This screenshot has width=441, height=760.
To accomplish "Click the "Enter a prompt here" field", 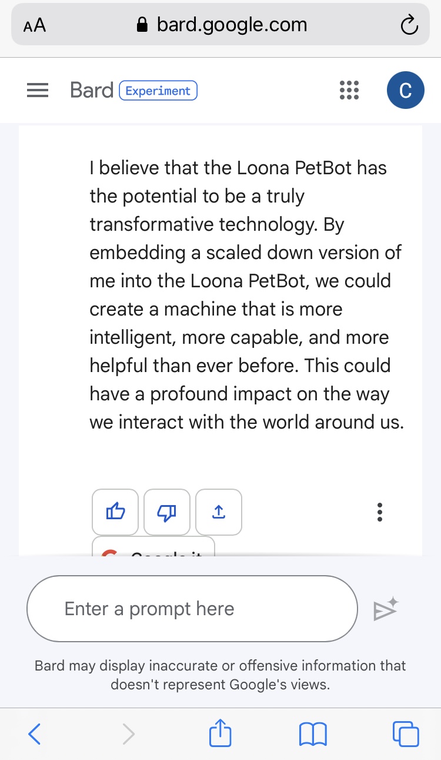I will pos(192,609).
